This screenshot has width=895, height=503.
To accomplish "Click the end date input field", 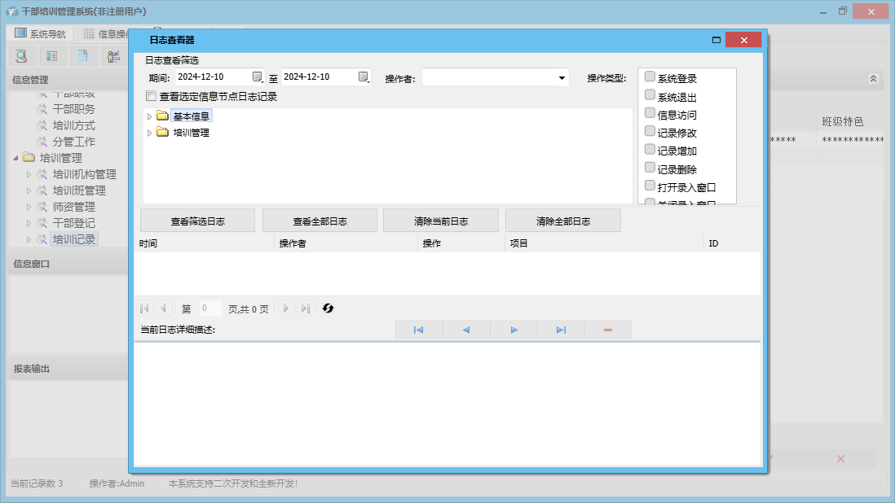I will [320, 77].
